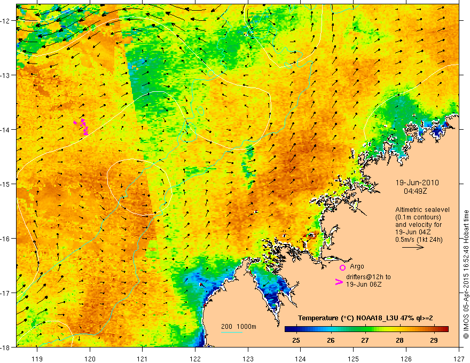Viewport: 470px width, 363px height.
Task: Click the magenta Argo circle legend marker
Action: (342, 267)
